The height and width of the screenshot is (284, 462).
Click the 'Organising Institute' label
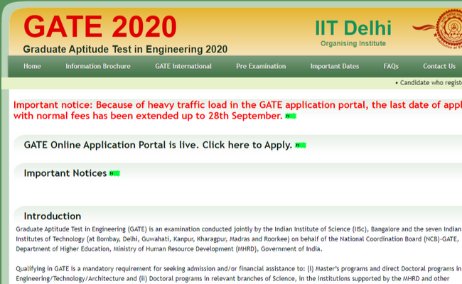click(x=353, y=43)
